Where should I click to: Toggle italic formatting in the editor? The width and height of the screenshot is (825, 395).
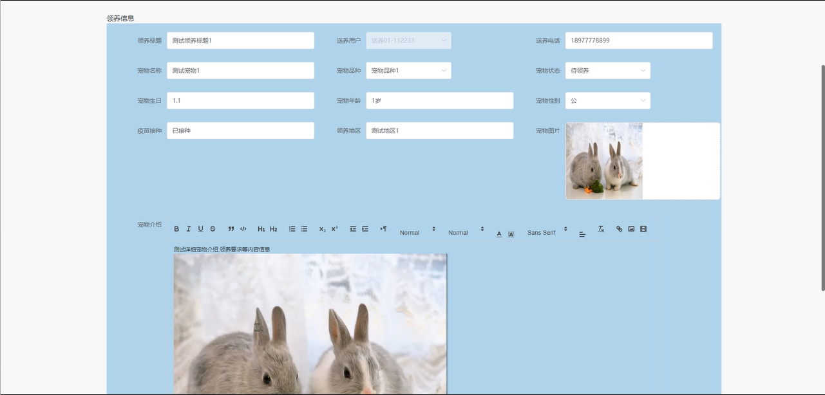189,229
